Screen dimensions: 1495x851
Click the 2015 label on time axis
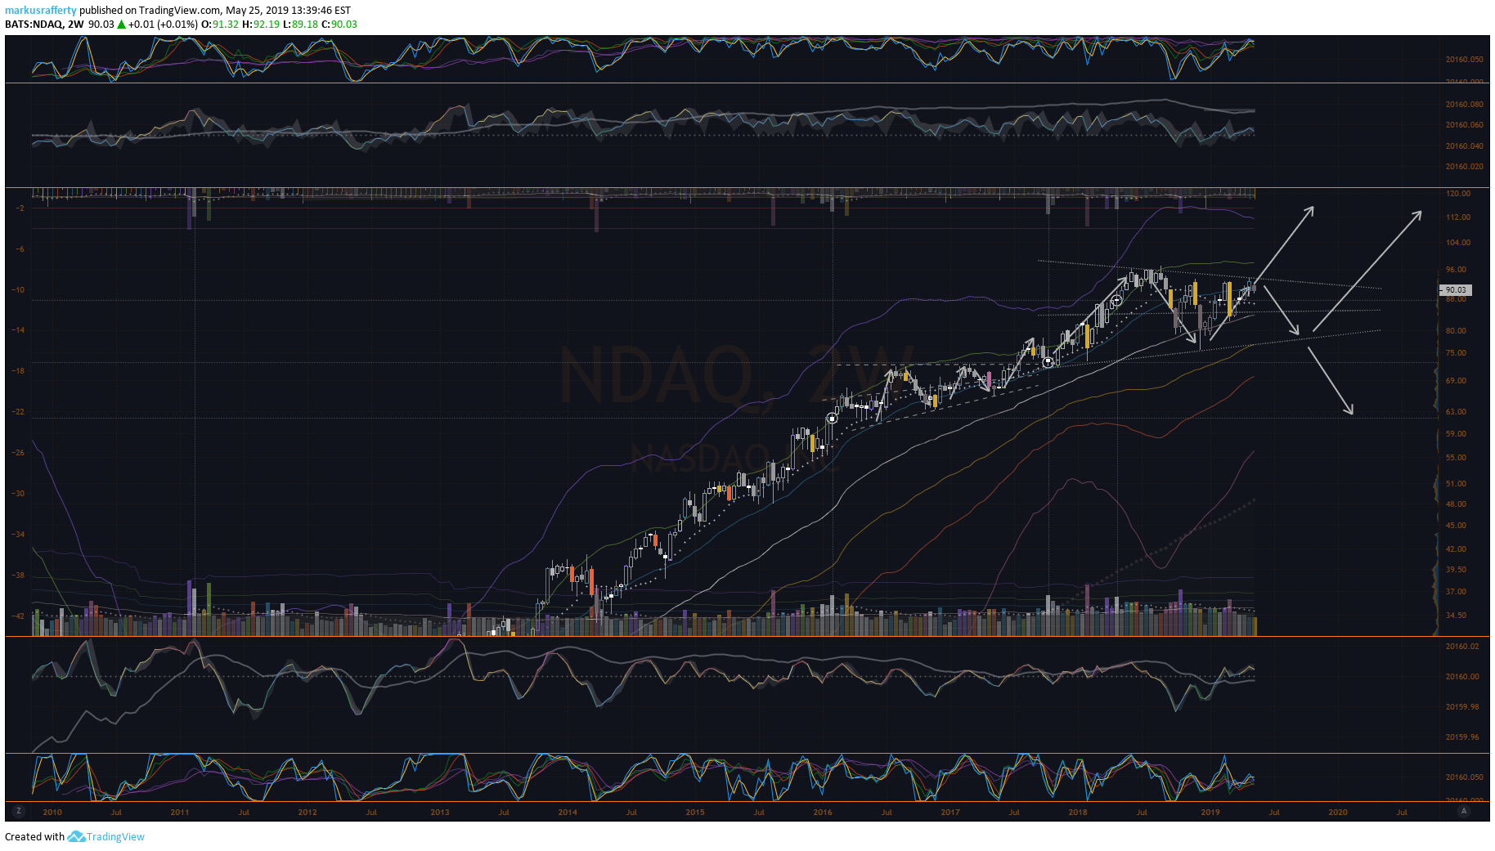695,812
